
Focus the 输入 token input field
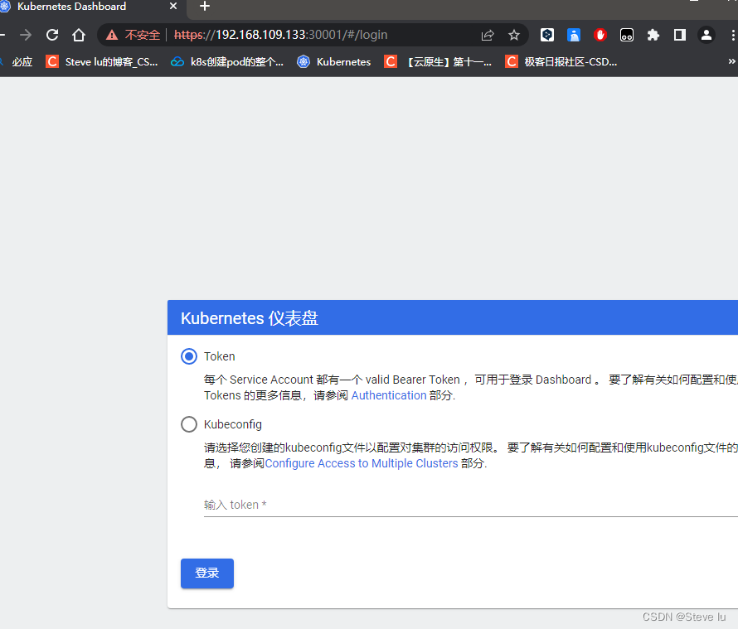coord(471,506)
